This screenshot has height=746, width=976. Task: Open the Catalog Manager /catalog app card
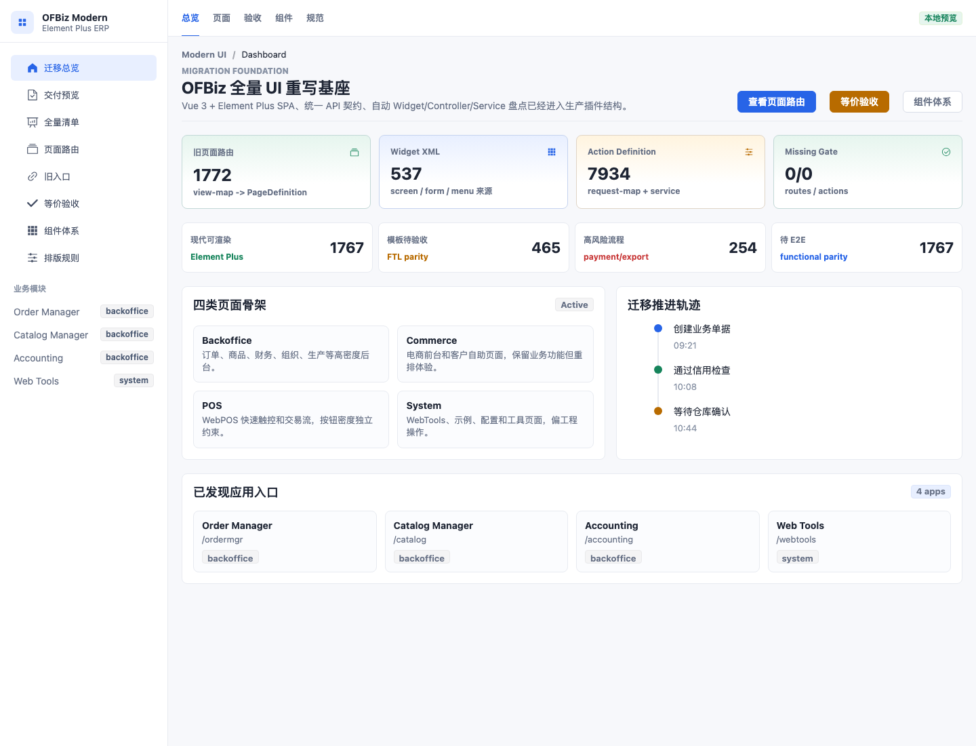pyautogui.click(x=476, y=541)
